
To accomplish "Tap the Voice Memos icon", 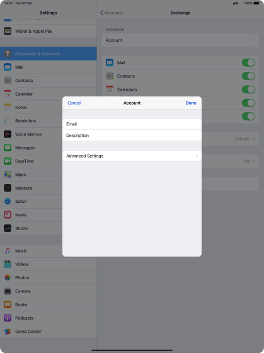I will [8, 134].
